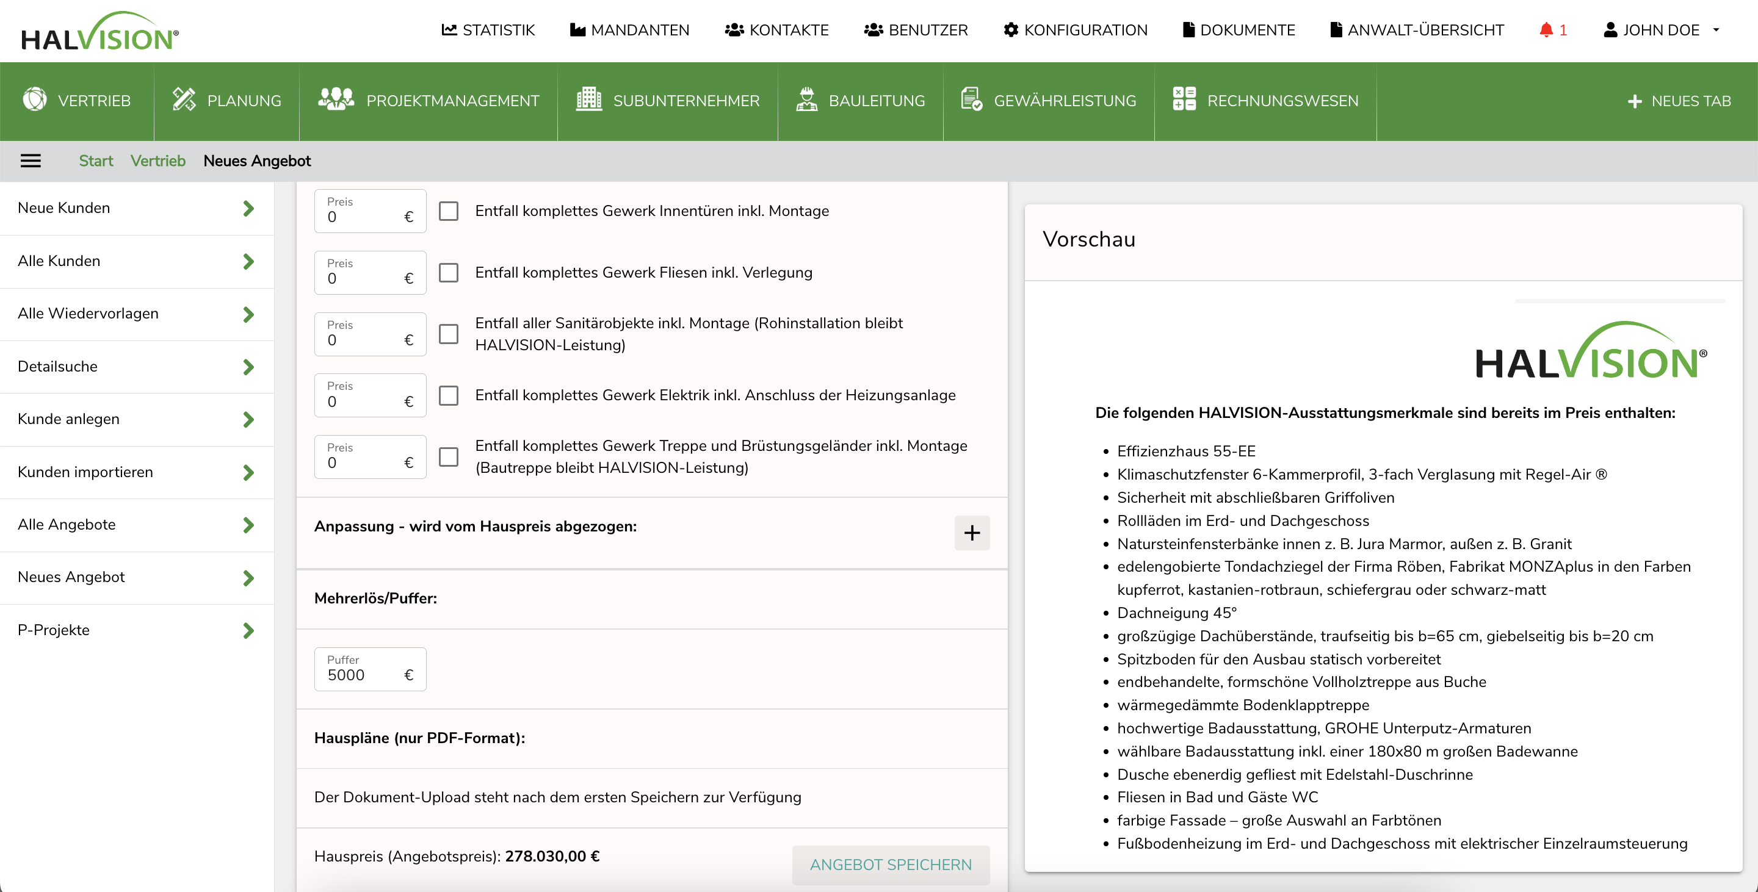The width and height of the screenshot is (1758, 892).
Task: Switch to the RECHNUNGSWESEN tab
Action: 1265,101
